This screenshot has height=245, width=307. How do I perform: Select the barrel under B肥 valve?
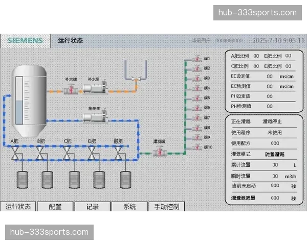pos(47,180)
